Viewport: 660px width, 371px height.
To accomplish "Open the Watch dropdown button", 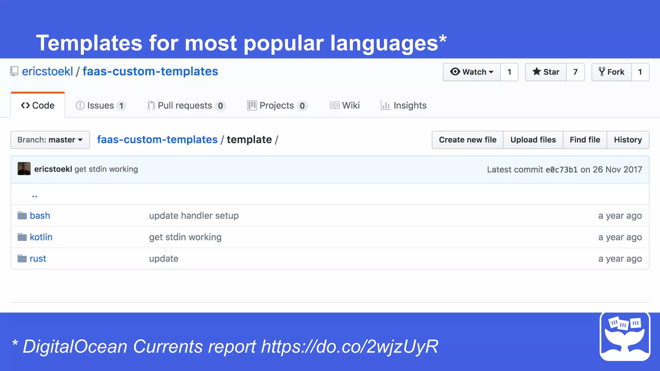I will [x=472, y=72].
